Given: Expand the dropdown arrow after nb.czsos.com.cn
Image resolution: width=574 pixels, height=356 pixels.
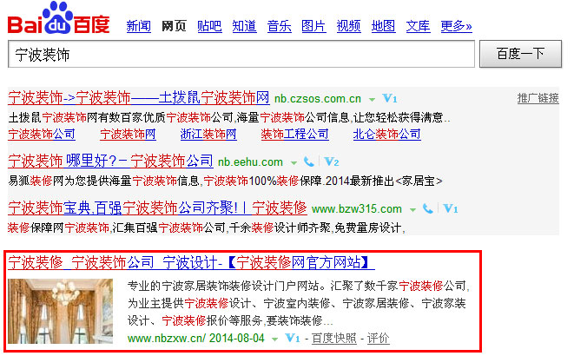Looking at the screenshot, I should (372, 100).
